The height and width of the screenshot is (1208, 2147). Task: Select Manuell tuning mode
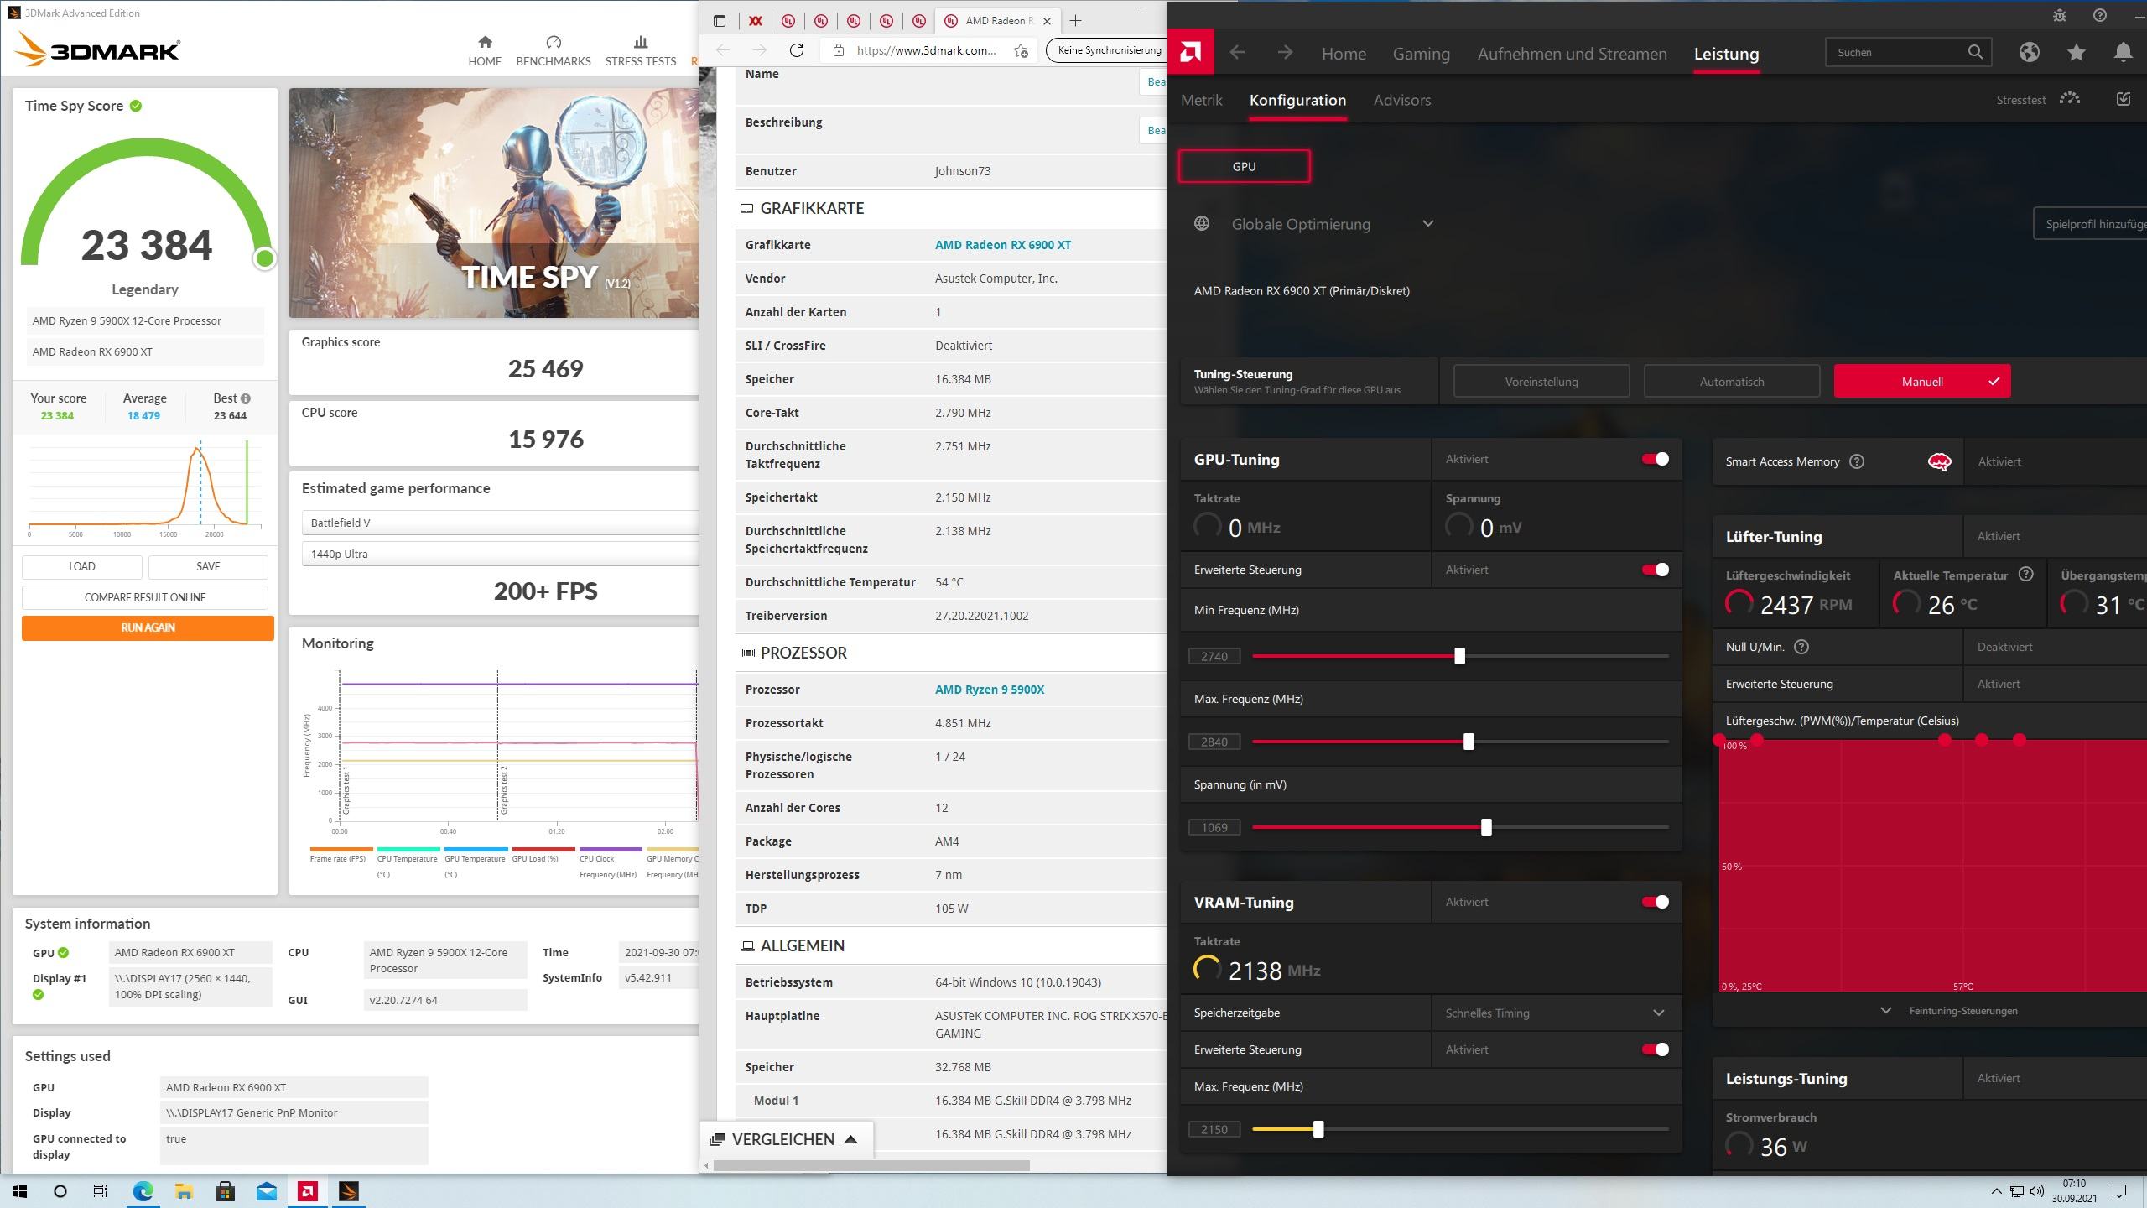pyautogui.click(x=1922, y=381)
